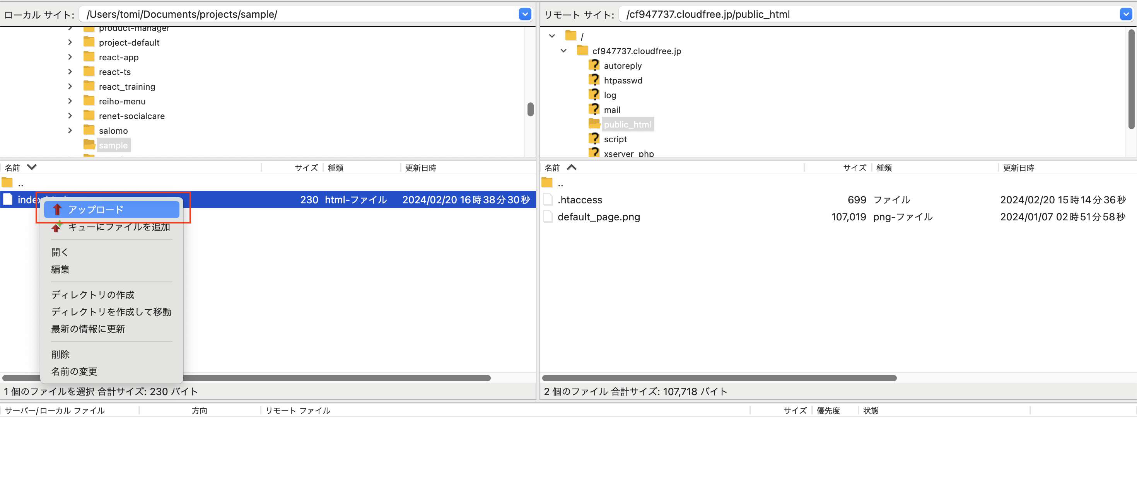1137x491 pixels.
Task: Click the add-to-queue arrow icon
Action: pos(56,227)
